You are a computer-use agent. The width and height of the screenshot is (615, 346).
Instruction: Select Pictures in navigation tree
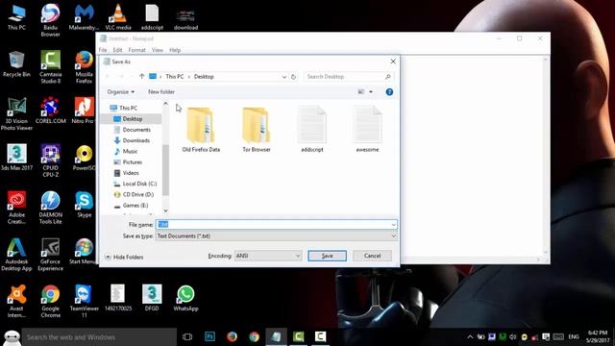click(x=133, y=162)
